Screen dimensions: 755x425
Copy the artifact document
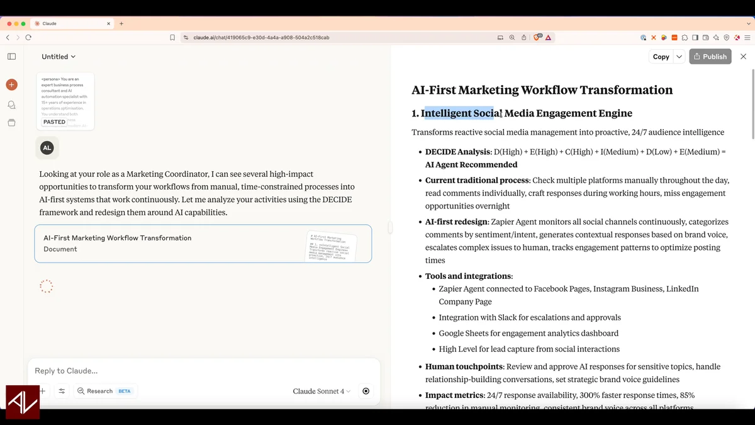coord(661,57)
